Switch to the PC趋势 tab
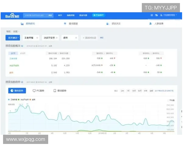 pos(38,91)
